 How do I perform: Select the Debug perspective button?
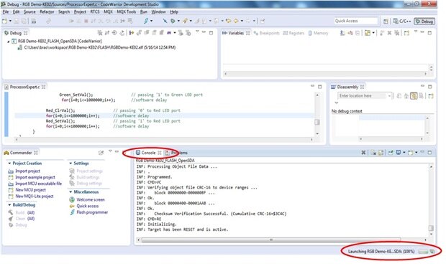(x=424, y=22)
